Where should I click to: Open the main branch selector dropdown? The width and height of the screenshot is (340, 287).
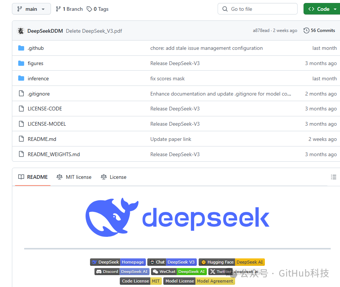[x=32, y=9]
